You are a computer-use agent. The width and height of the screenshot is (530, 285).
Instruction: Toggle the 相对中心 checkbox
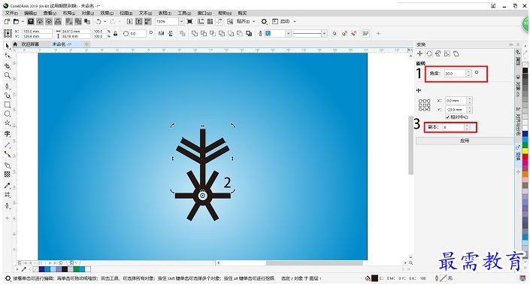coord(447,117)
